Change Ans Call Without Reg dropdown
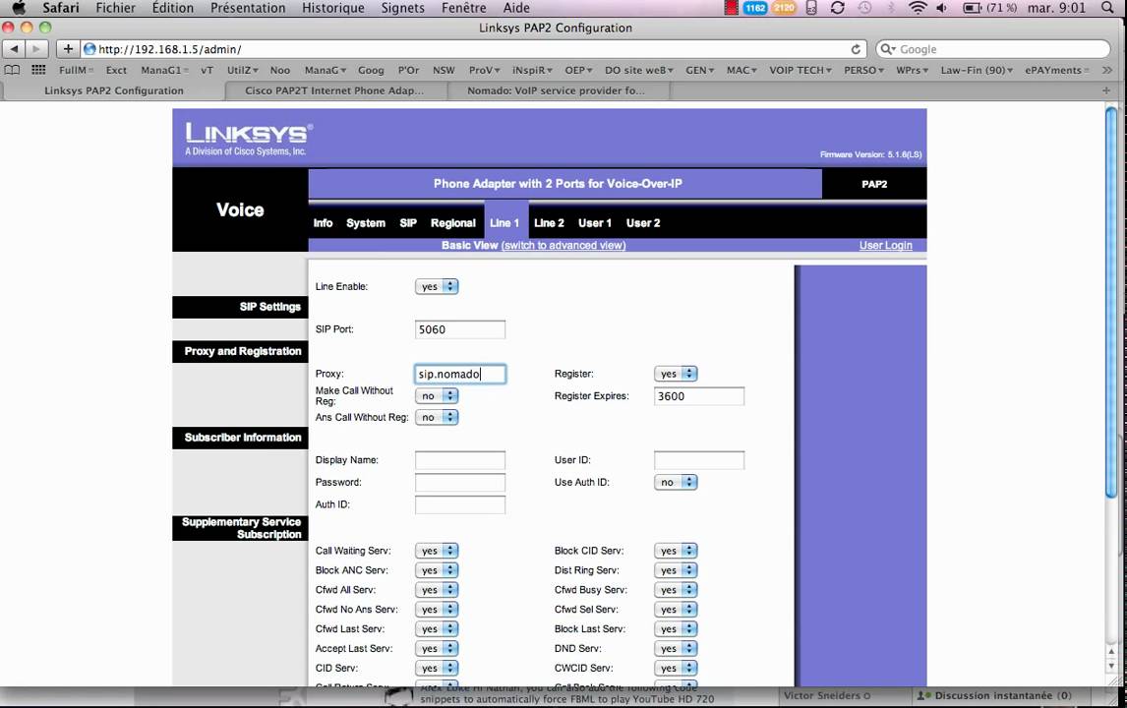This screenshot has height=708, width=1127. (x=437, y=417)
